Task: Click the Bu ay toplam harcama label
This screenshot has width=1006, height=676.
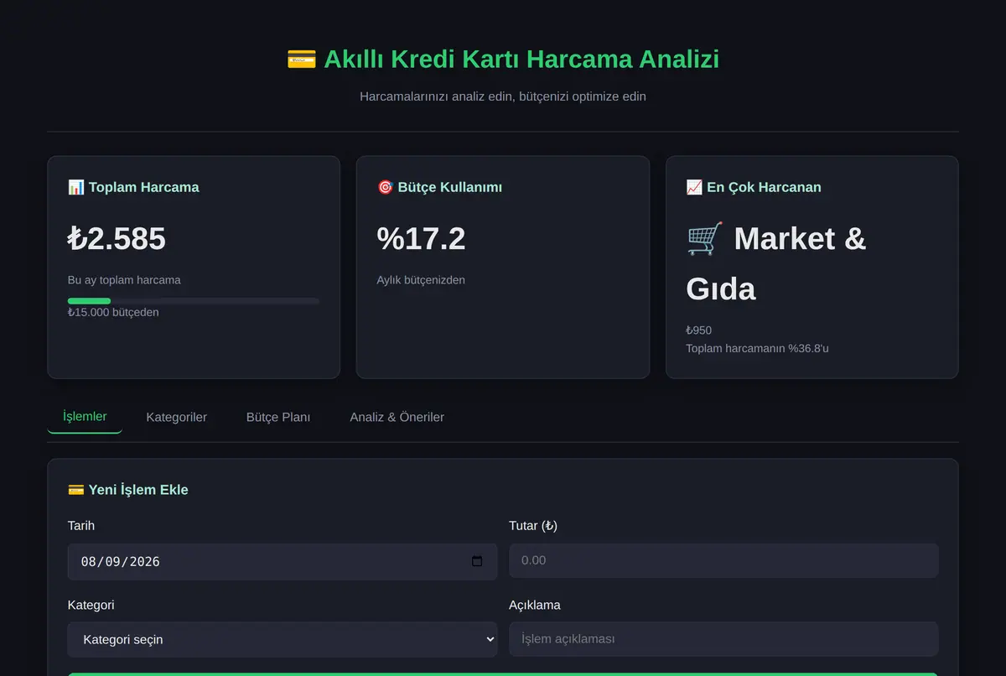Action: click(124, 280)
